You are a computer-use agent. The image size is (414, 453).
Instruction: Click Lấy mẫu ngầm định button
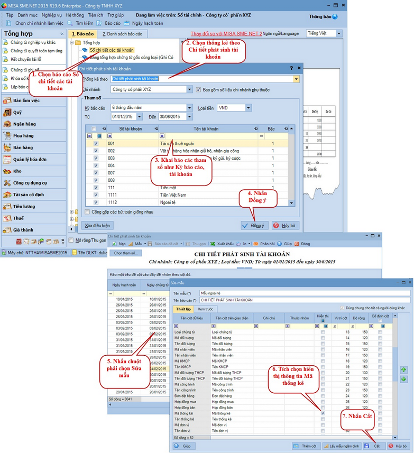(x=341, y=446)
